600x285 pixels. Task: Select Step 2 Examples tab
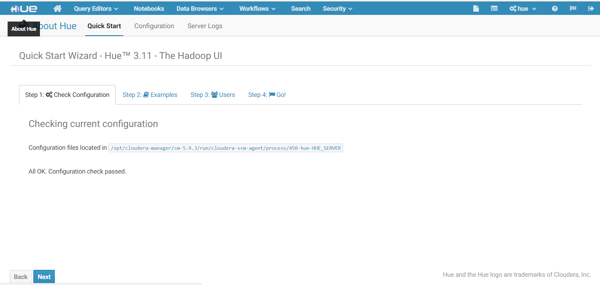click(x=150, y=95)
